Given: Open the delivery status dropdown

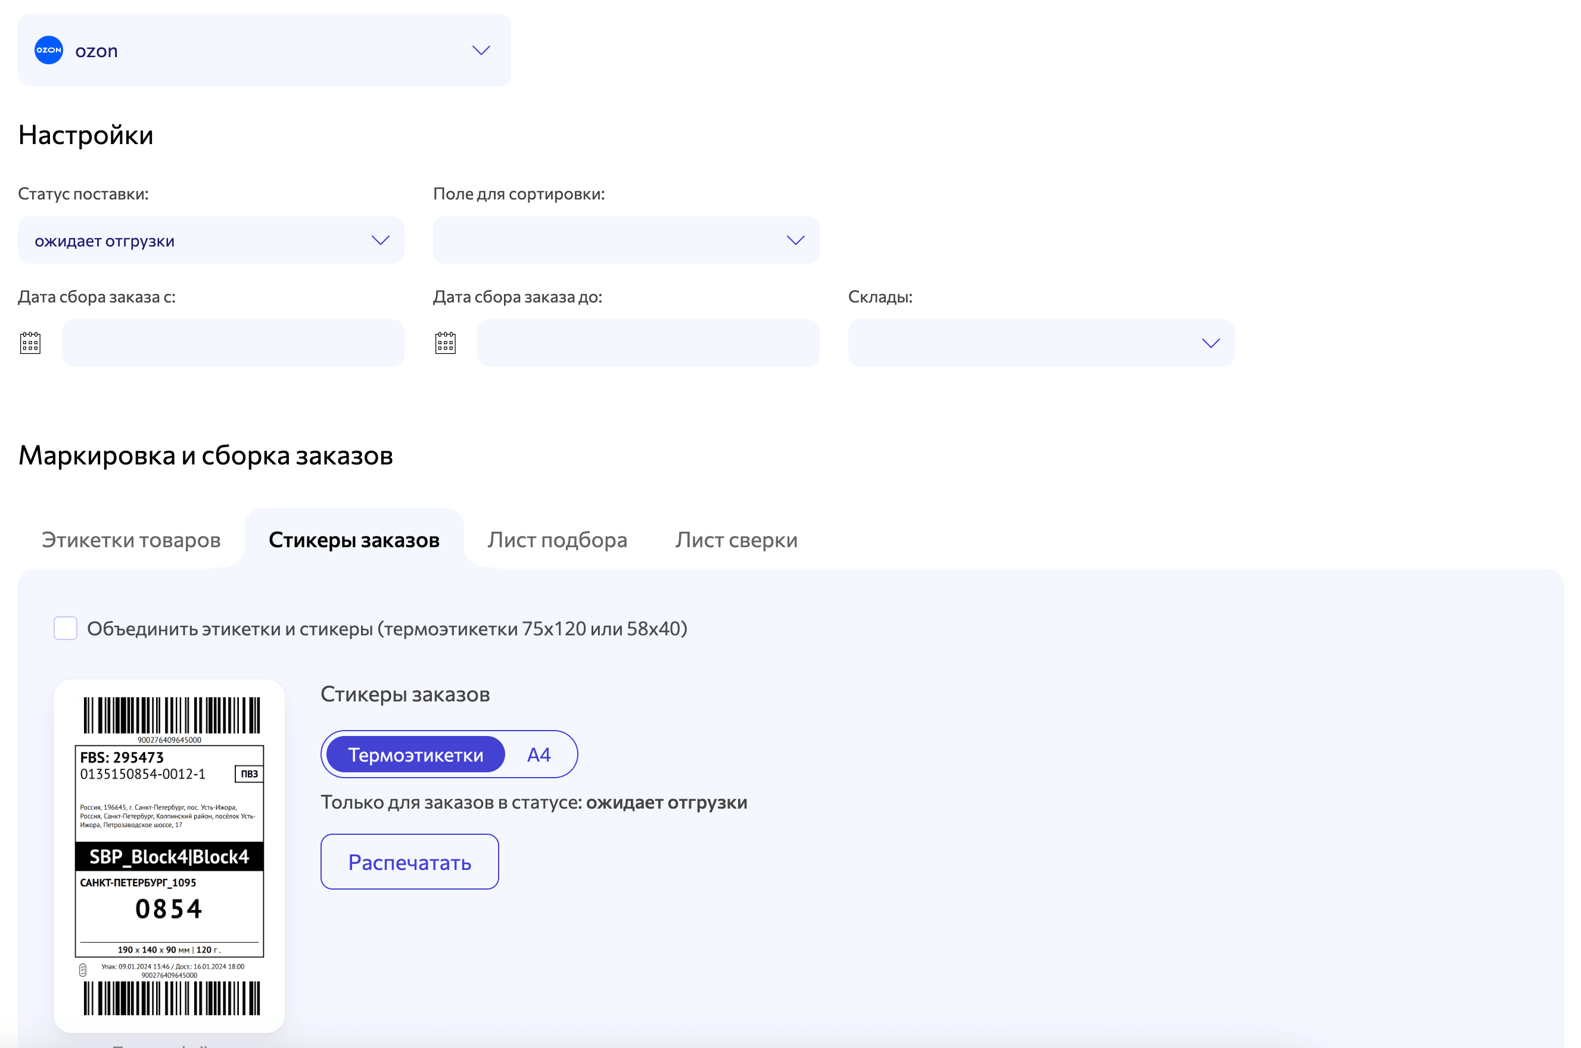Looking at the screenshot, I should click(x=210, y=240).
